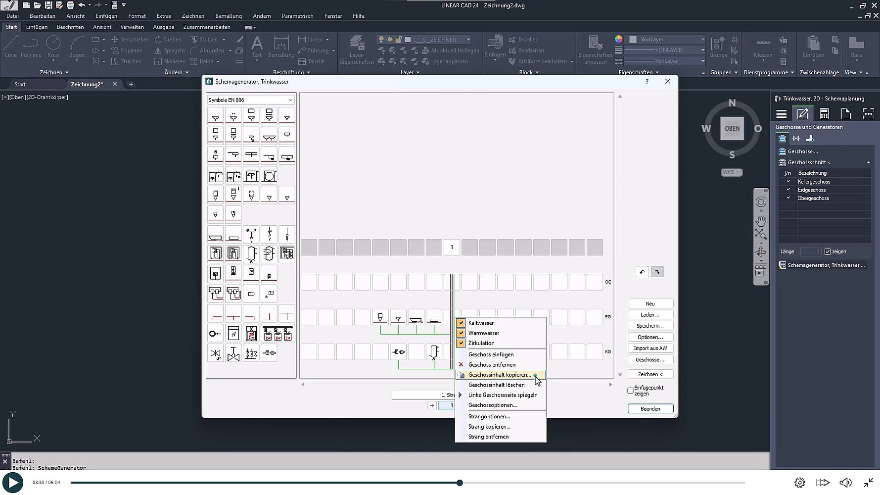Open the color wheel in Eigenschaften panel
The image size is (880, 495).
pyautogui.click(x=618, y=39)
